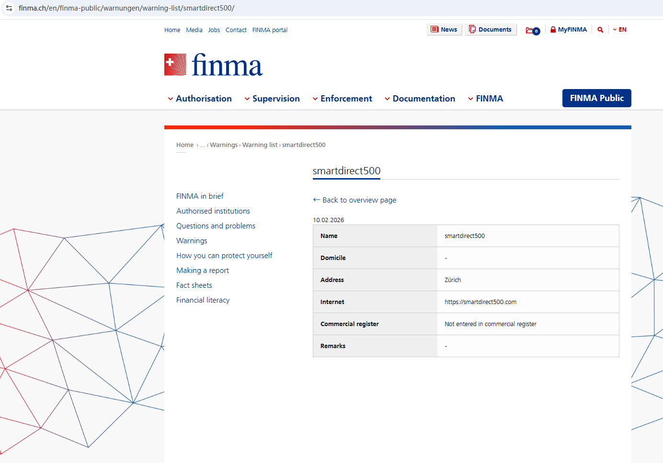Open the Documents button

490,30
